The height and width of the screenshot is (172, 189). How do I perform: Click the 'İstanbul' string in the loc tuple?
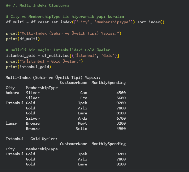tap(85, 56)
